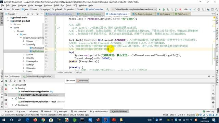
Task: Start debugging with the bug icon
Action: click(x=164, y=10)
